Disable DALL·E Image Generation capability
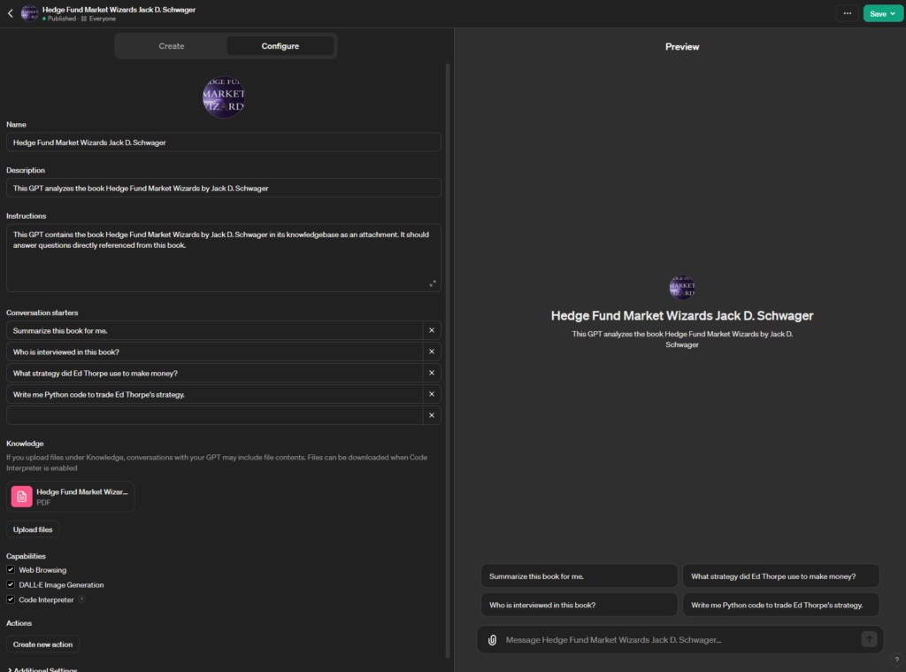The width and height of the screenshot is (906, 672). [x=11, y=585]
